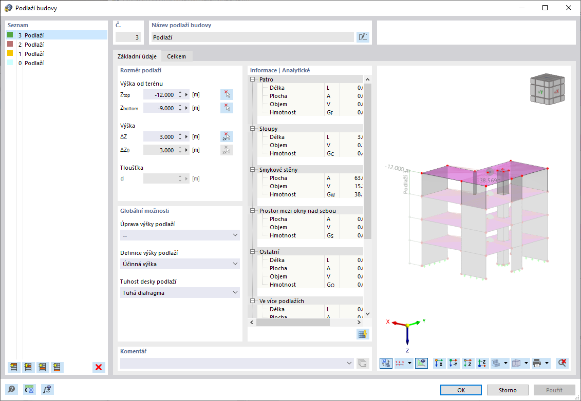Set view in X direction

[439, 363]
